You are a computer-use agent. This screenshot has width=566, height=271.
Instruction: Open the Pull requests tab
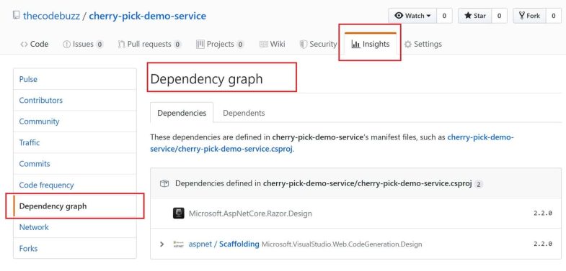pyautogui.click(x=149, y=45)
